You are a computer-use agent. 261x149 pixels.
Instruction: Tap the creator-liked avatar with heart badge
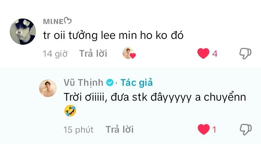pyautogui.click(x=129, y=53)
